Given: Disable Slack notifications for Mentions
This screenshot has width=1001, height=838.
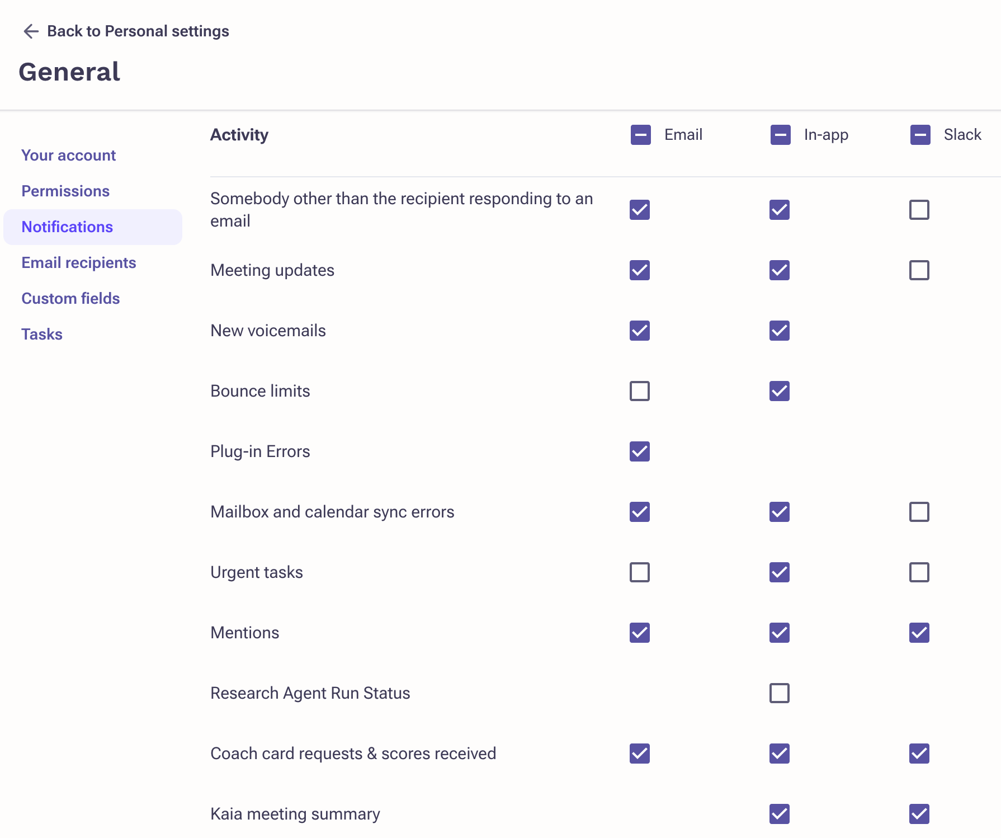Looking at the screenshot, I should [919, 633].
